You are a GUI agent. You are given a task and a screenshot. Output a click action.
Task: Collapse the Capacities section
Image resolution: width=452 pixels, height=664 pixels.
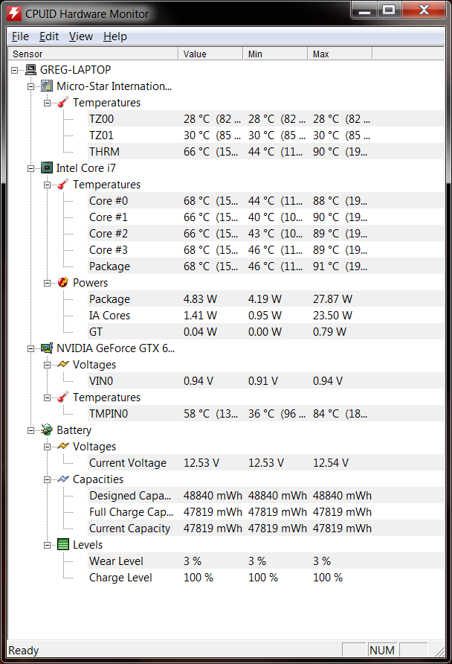48,479
